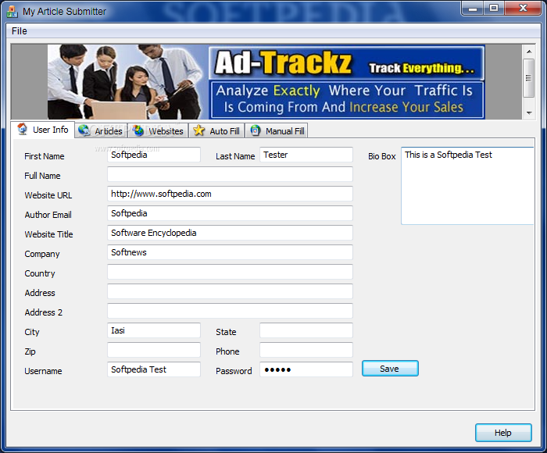The image size is (547, 453).
Task: Click into the Full Name field
Action: (x=230, y=174)
